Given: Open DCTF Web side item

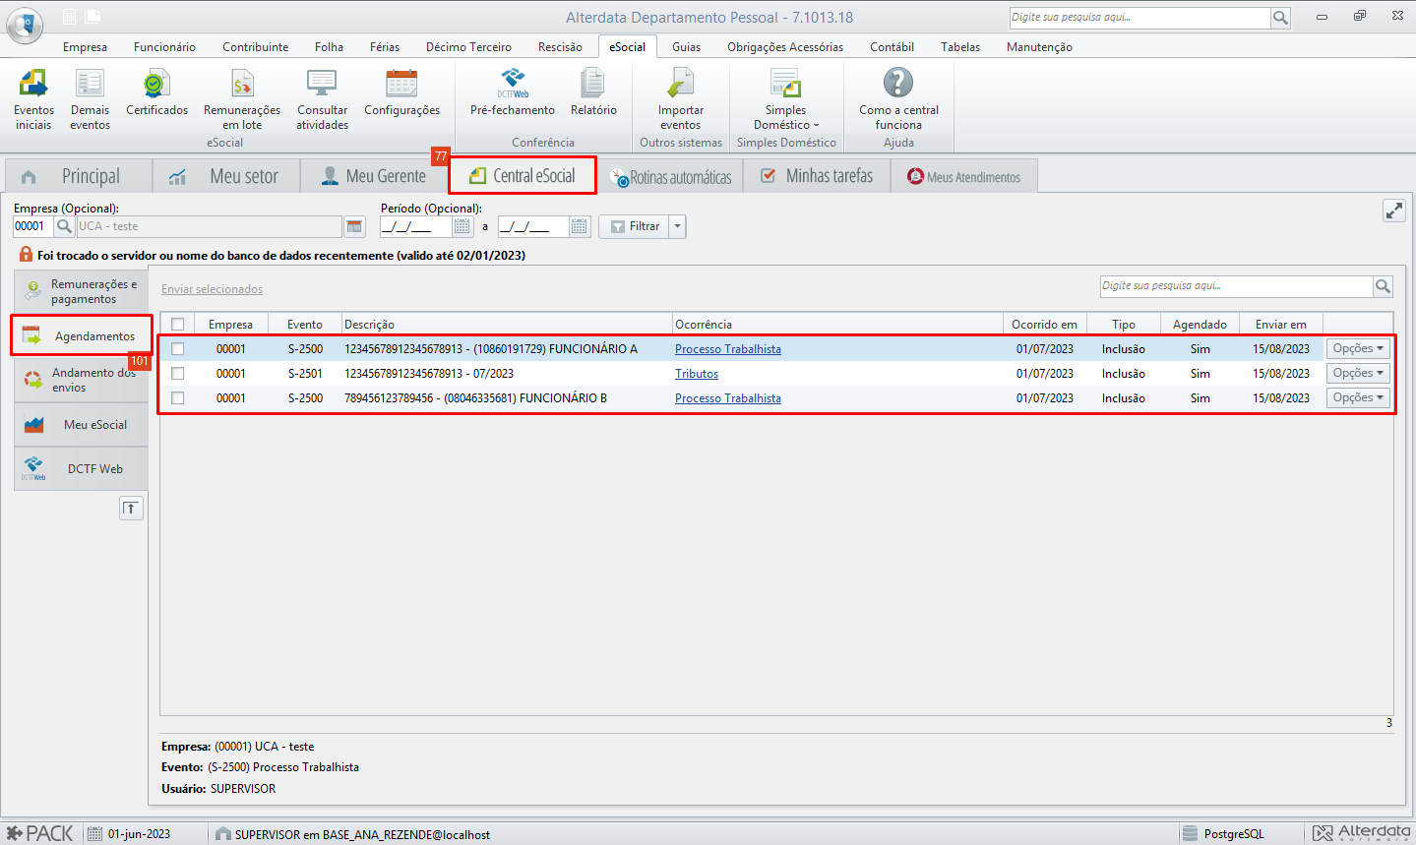Looking at the screenshot, I should tap(81, 469).
